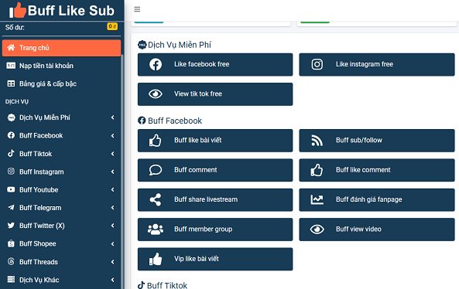This screenshot has width=459, height=289.
Task: Click the Facebook icon on Like facebook free
Action: [156, 65]
